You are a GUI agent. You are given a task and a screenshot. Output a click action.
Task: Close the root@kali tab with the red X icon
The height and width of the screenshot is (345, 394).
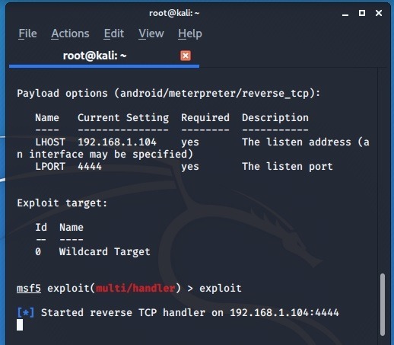pos(186,56)
